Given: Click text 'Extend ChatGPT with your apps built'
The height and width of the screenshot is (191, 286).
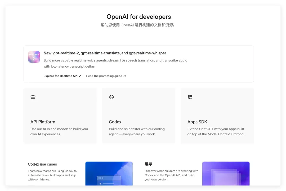Looking at the screenshot, I should (x=216, y=129).
